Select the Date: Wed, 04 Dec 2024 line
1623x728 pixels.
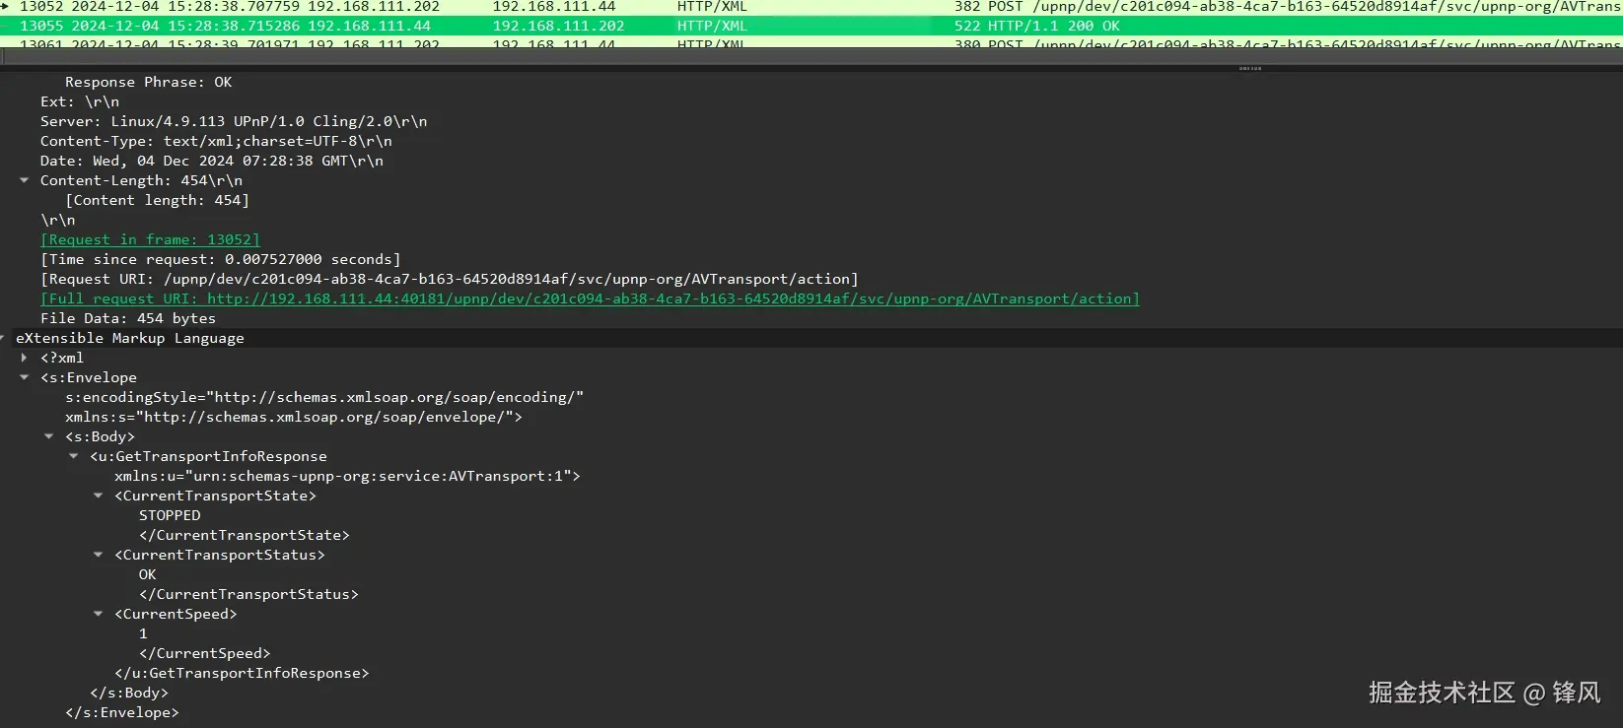(x=212, y=161)
